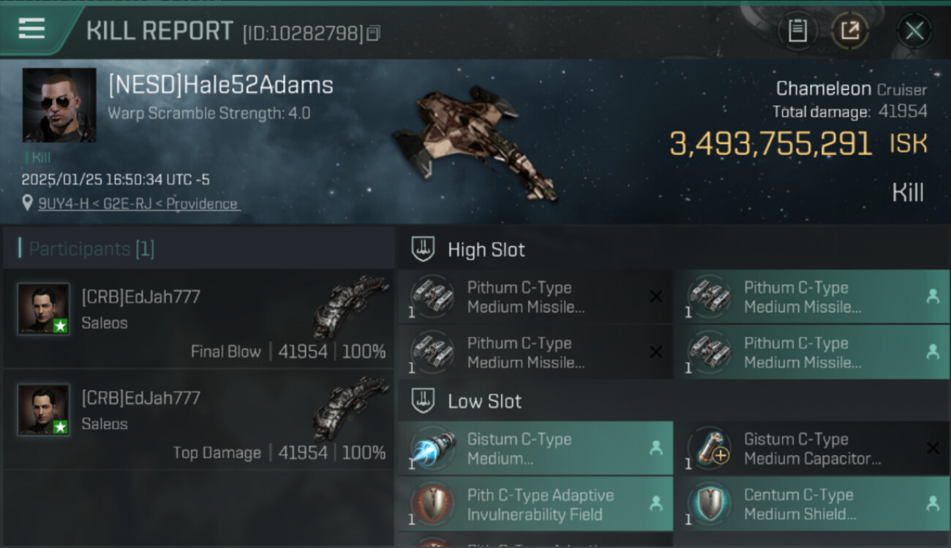Click the Low Slot section icon
The width and height of the screenshot is (951, 548).
pos(422,400)
